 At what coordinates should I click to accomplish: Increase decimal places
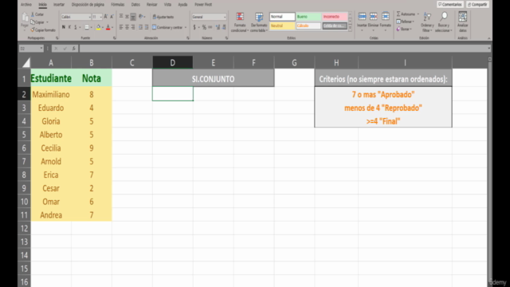pos(218,27)
